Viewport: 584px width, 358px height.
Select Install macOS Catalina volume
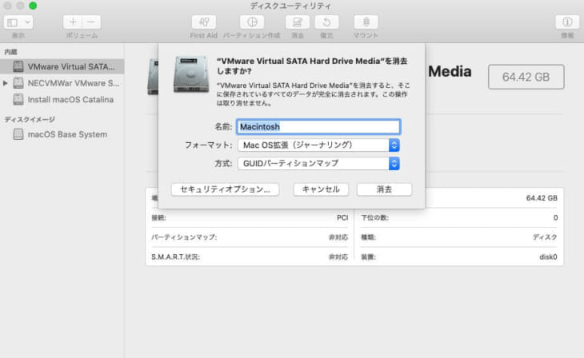click(70, 100)
